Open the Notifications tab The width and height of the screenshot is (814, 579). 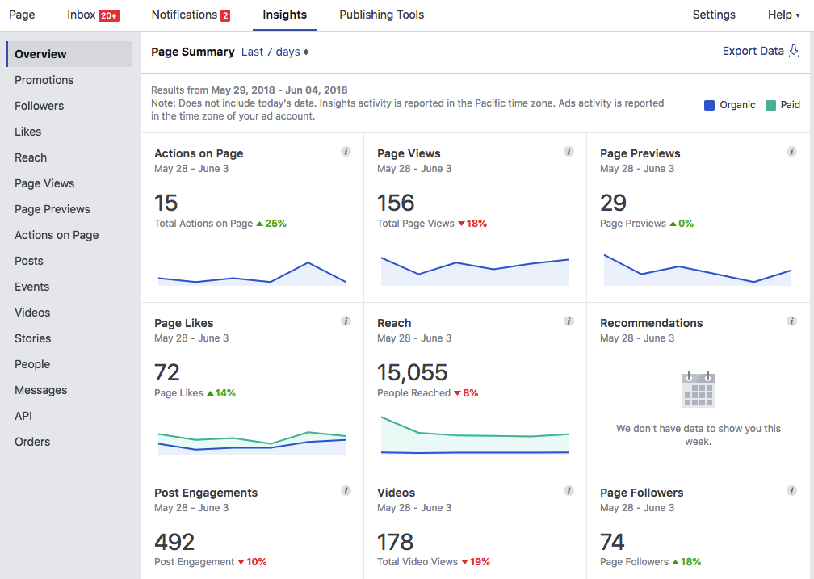point(191,15)
